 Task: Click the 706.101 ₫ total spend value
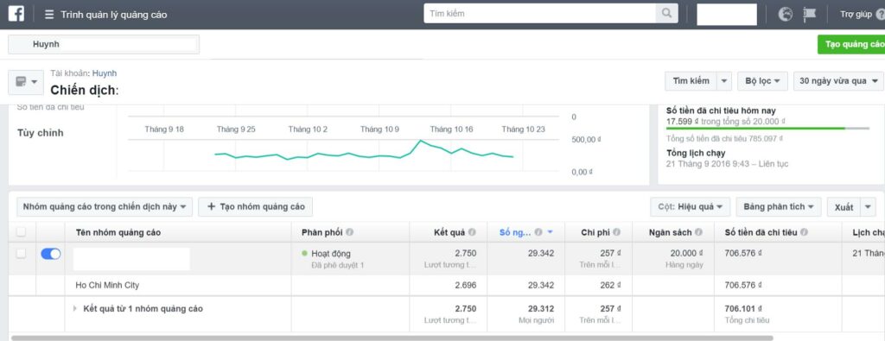click(x=743, y=309)
